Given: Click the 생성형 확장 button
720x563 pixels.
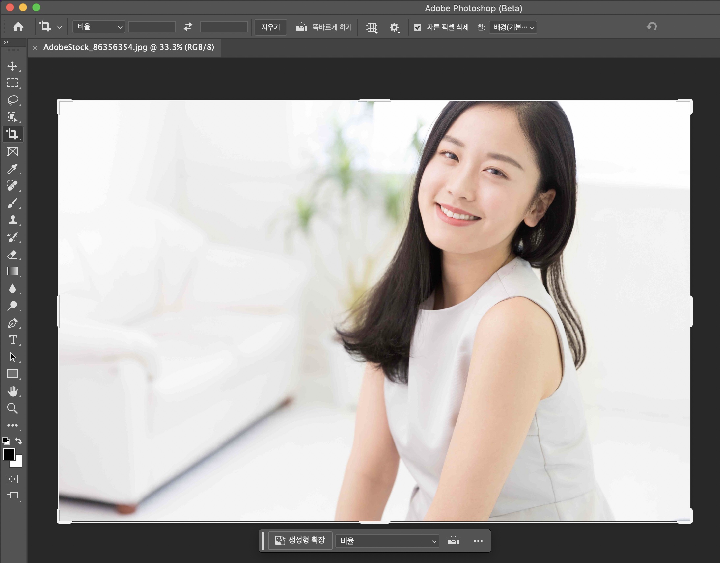Looking at the screenshot, I should [x=300, y=540].
